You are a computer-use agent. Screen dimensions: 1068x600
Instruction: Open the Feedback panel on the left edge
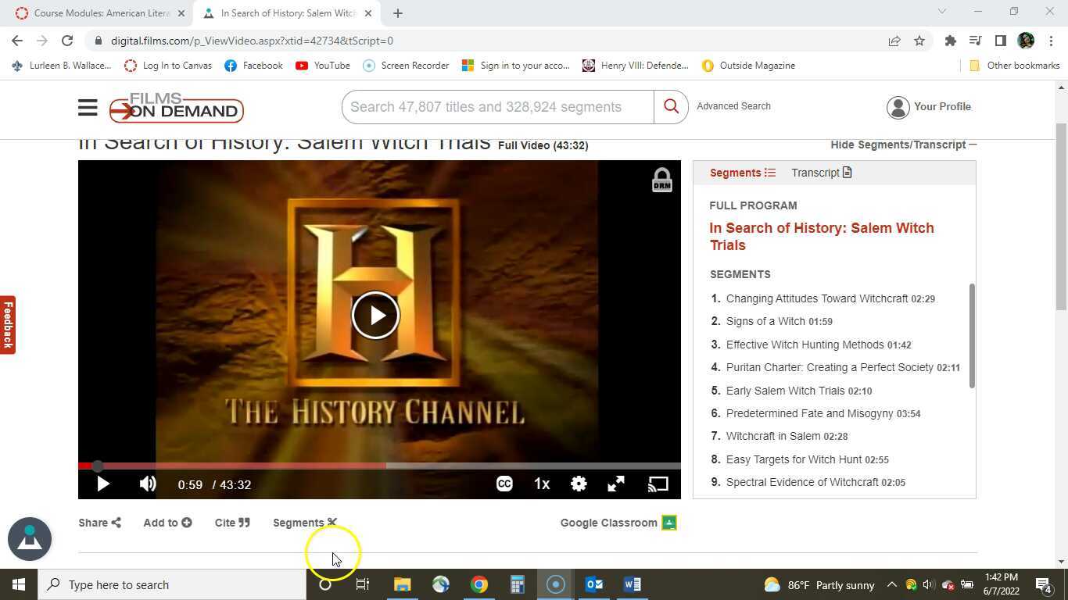pos(8,324)
